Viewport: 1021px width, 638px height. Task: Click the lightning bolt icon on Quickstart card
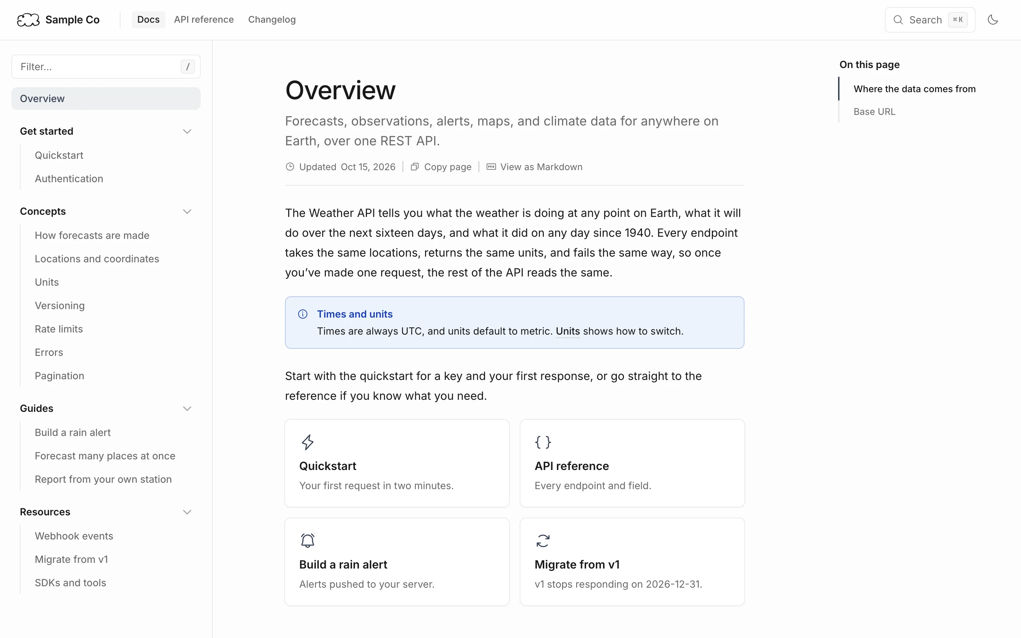coord(308,442)
